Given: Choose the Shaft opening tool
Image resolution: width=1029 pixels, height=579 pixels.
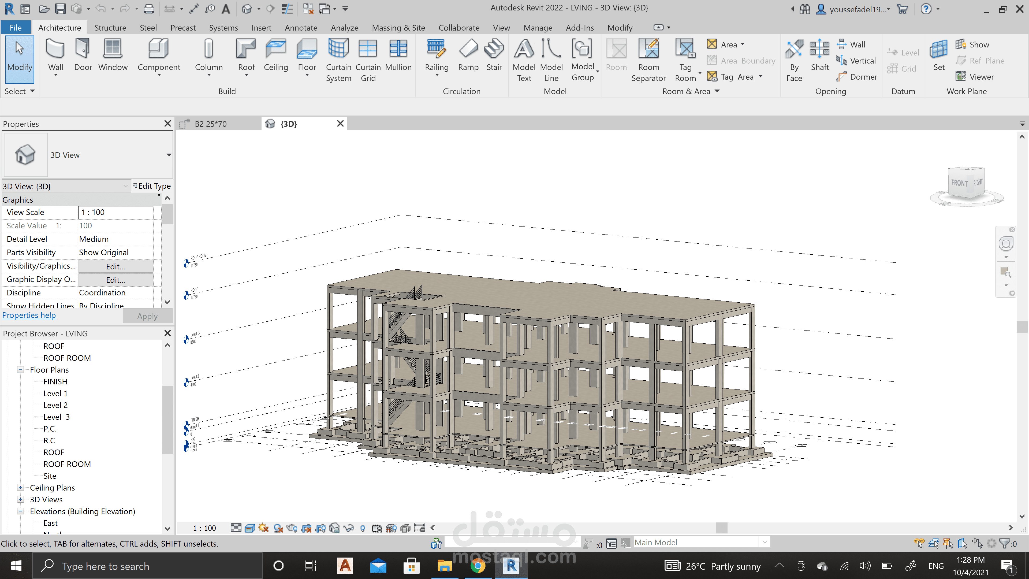Looking at the screenshot, I should 820,56.
